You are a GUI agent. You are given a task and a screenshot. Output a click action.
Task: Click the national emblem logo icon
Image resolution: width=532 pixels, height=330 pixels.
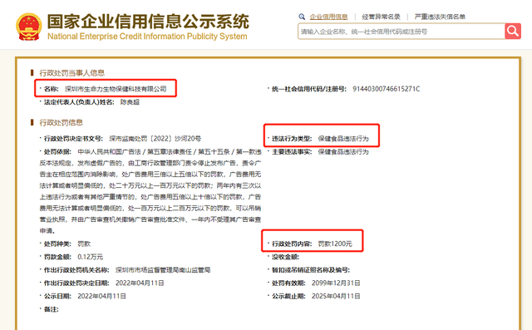coord(29,27)
